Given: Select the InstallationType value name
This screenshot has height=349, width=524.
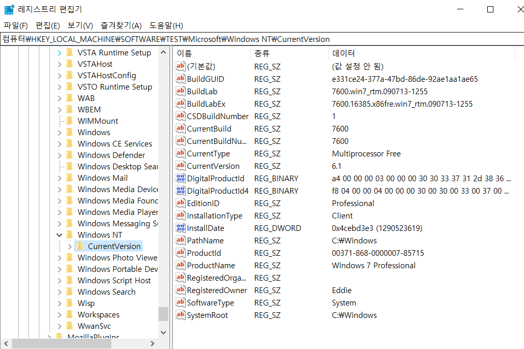Looking at the screenshot, I should [x=214, y=215].
